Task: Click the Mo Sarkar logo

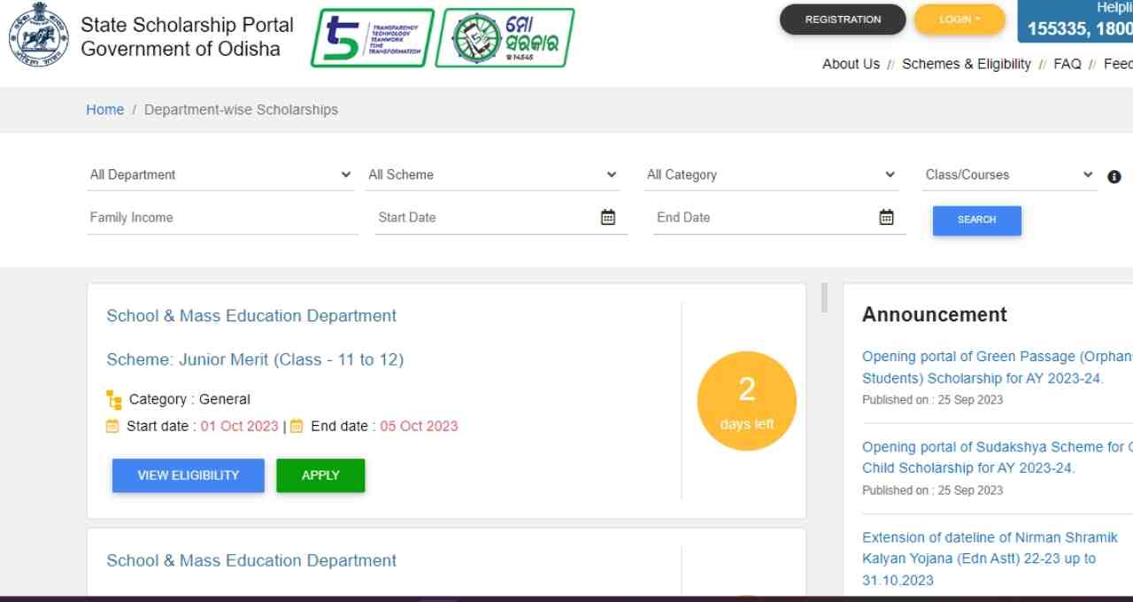Action: point(505,38)
